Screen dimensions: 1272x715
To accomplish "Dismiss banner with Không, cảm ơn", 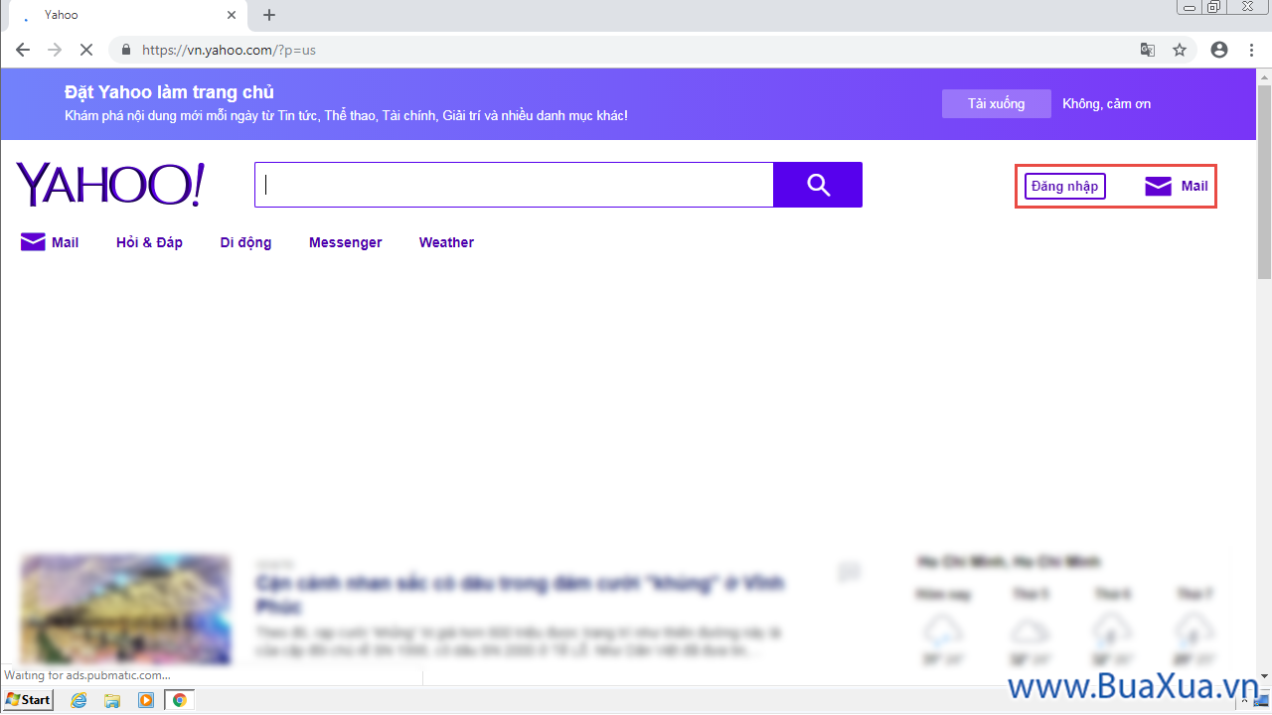I will click(1107, 103).
